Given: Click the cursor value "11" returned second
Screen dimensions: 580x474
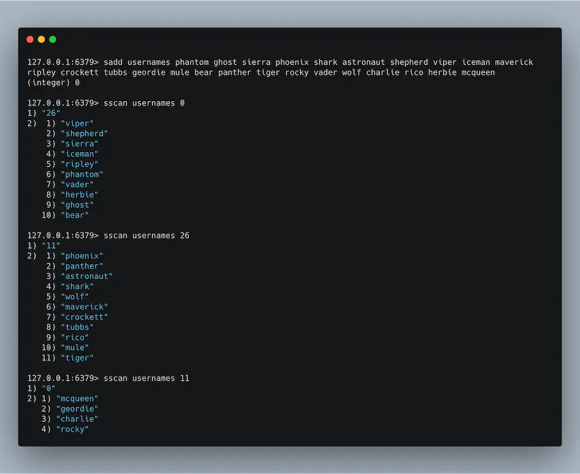Looking at the screenshot, I should pyautogui.click(x=51, y=245).
